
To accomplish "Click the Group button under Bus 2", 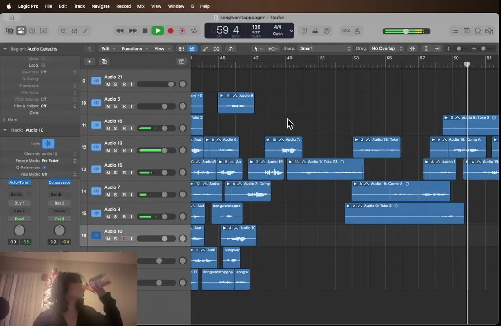I will click(59, 211).
